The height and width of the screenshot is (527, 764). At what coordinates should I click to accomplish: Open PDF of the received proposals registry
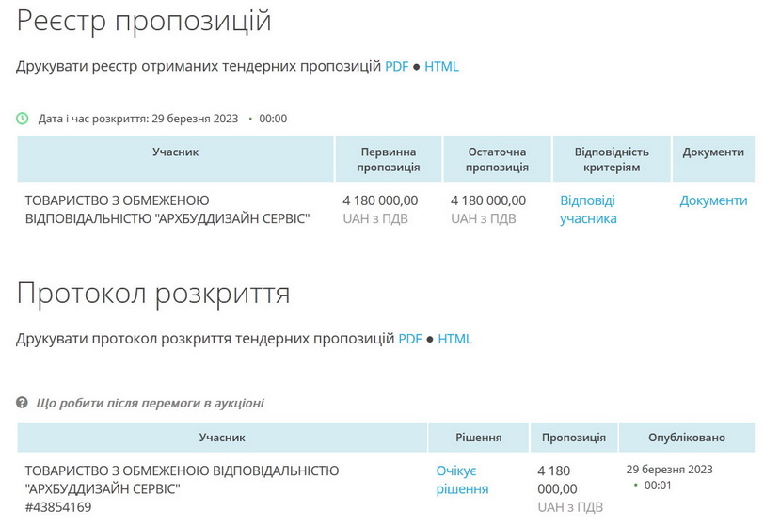[396, 67]
